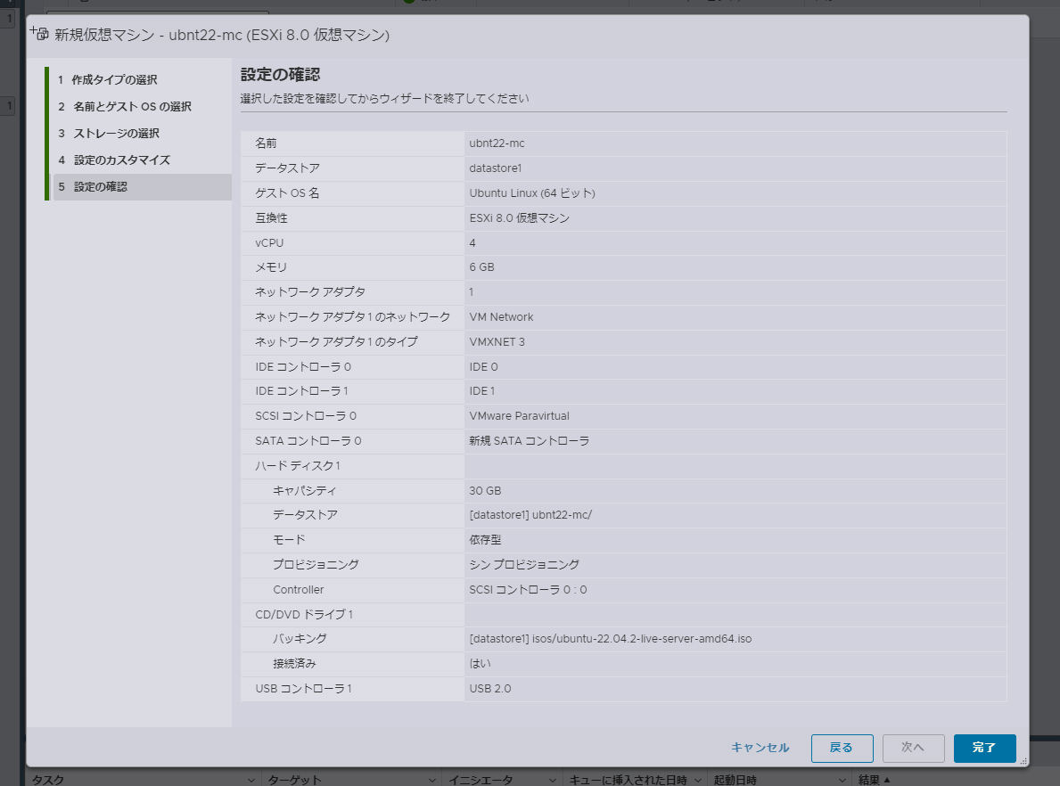Click the [datastore1] ubnt22-mc/ path
Image resolution: width=1060 pixels, height=786 pixels.
[x=530, y=515]
